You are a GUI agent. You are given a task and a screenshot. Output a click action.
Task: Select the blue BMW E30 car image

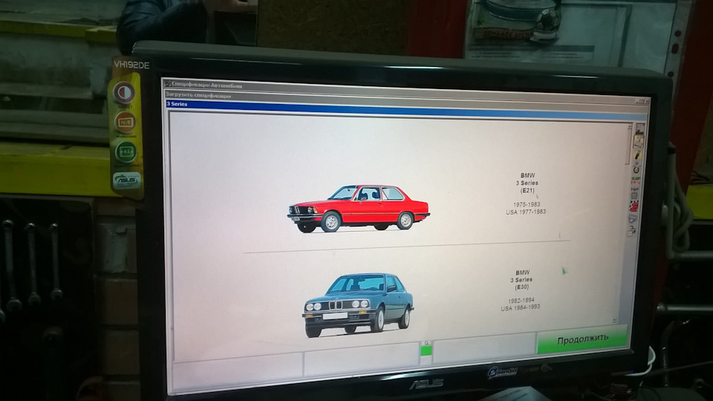coord(358,305)
